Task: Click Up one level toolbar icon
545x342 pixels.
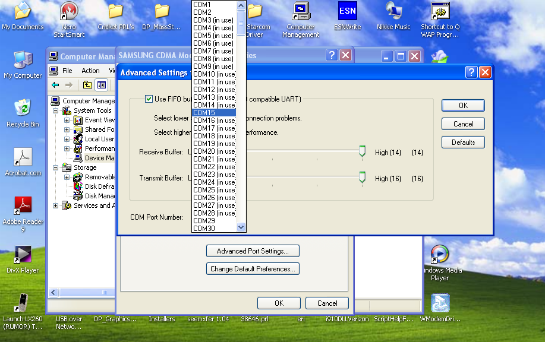Action: [87, 85]
